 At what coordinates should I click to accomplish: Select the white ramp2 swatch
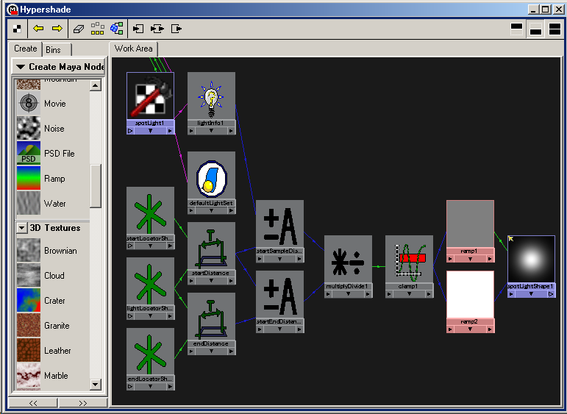pyautogui.click(x=470, y=294)
